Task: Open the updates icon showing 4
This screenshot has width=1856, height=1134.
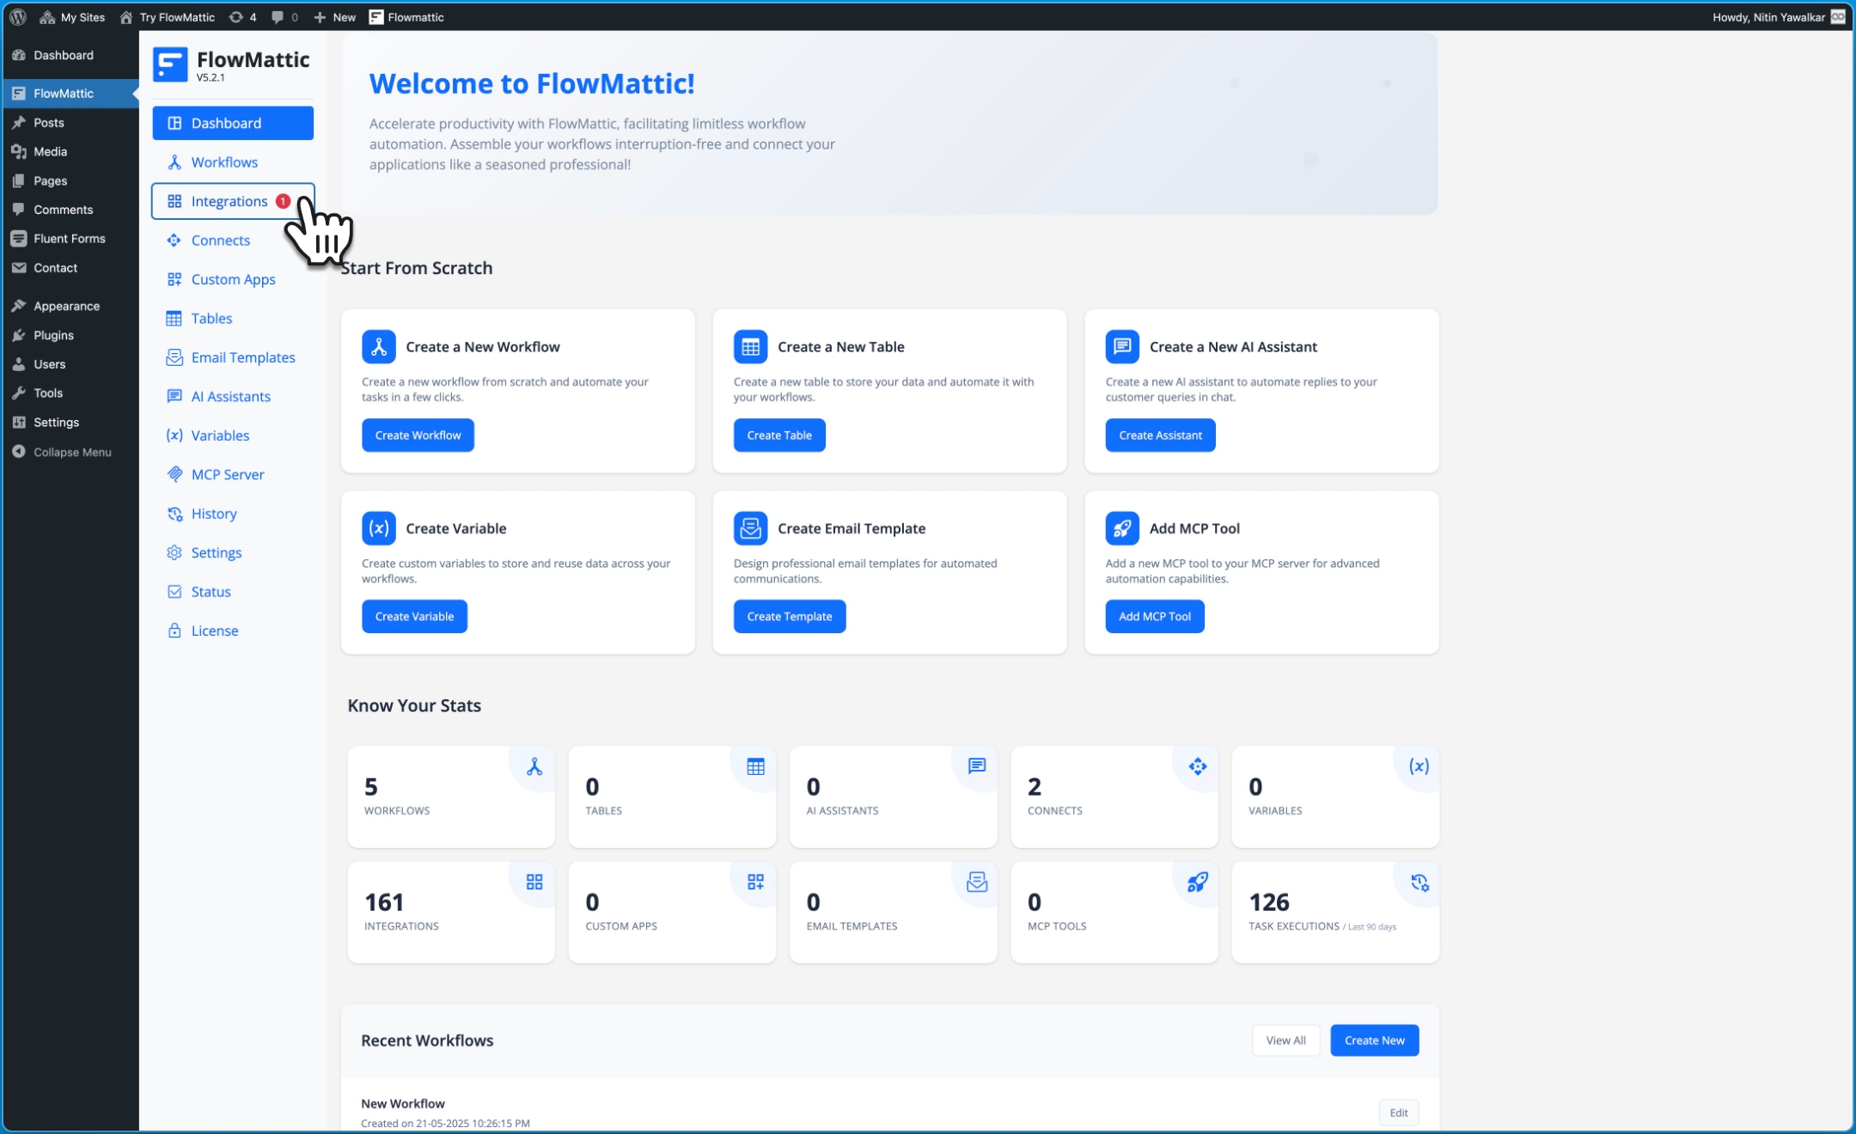Action: pos(243,16)
